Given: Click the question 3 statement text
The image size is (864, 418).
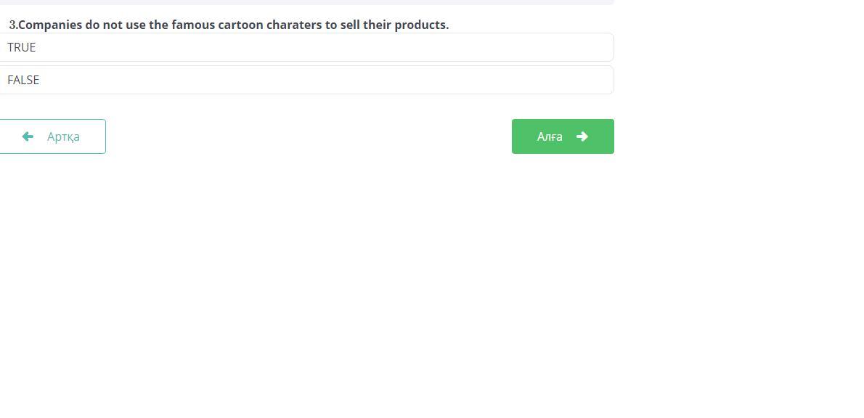Looking at the screenshot, I should point(232,25).
